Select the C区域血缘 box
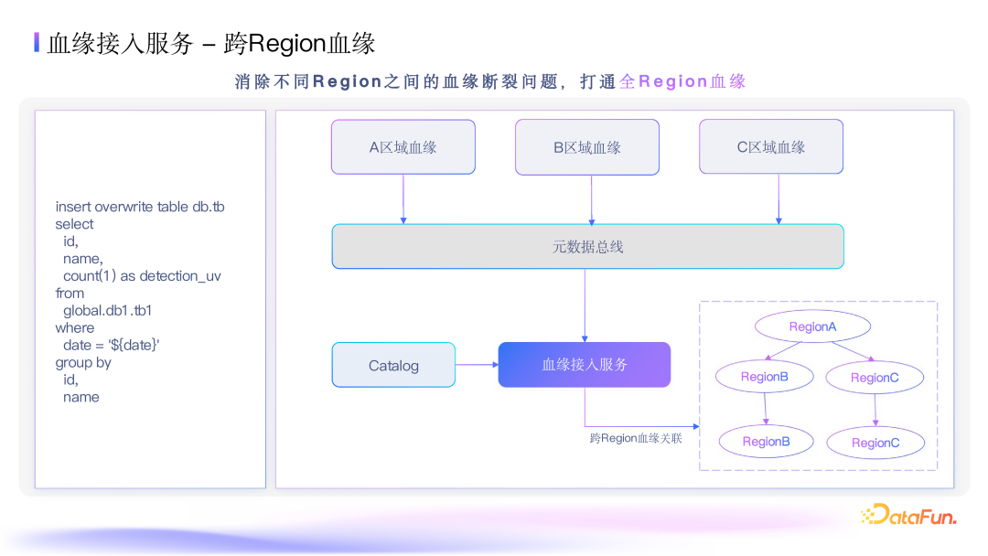 770,146
